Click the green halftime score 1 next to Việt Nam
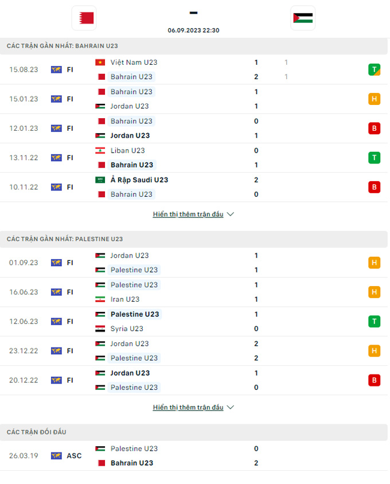The image size is (390, 484). click(x=286, y=62)
